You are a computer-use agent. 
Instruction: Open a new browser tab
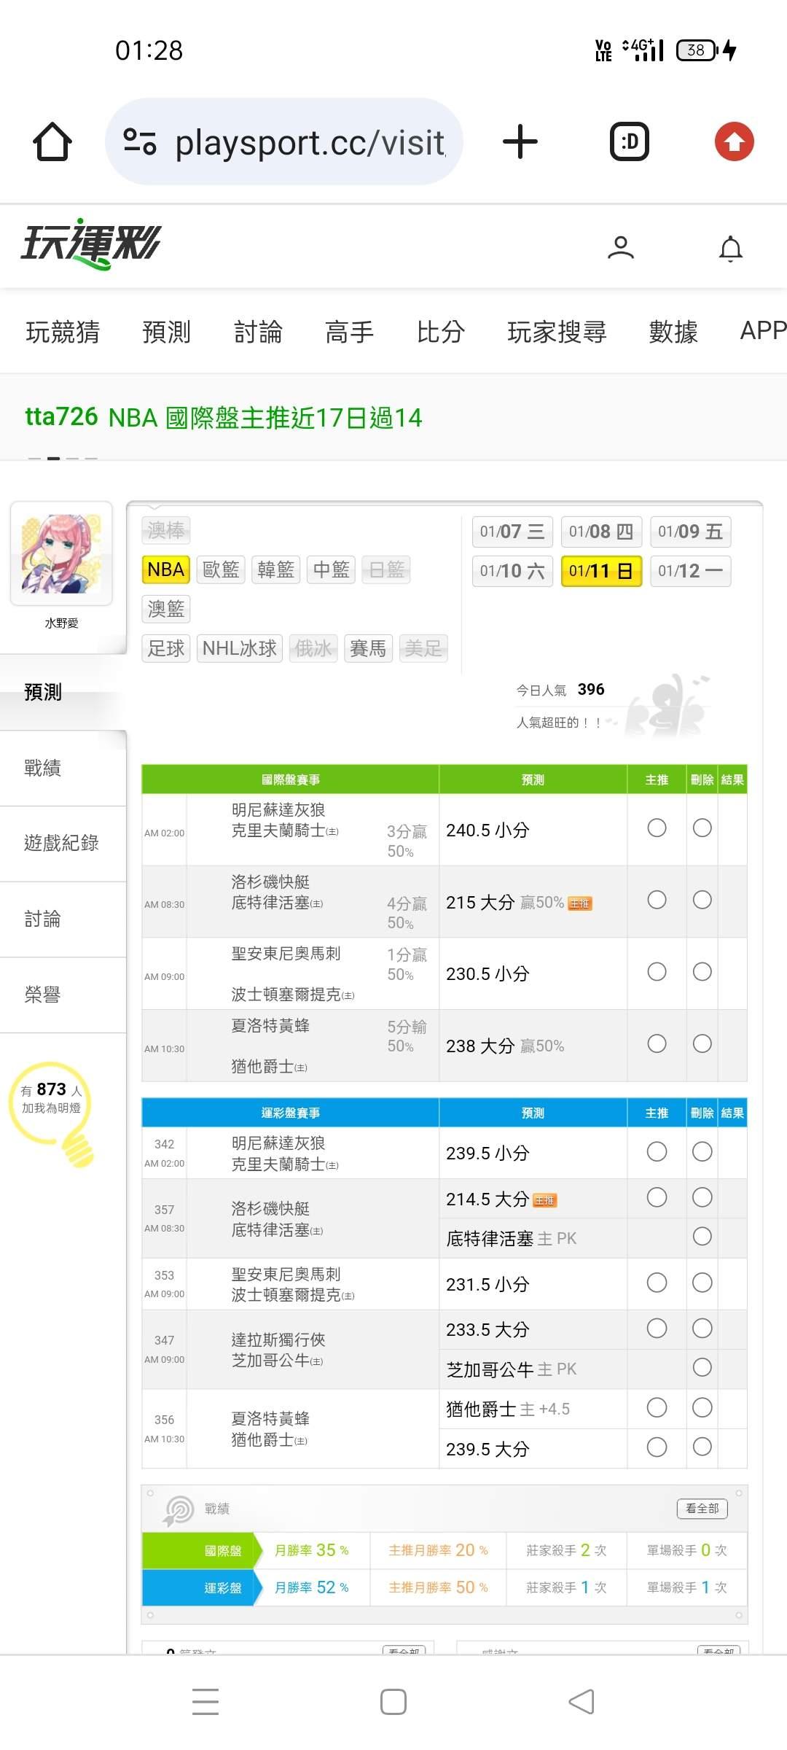click(520, 141)
